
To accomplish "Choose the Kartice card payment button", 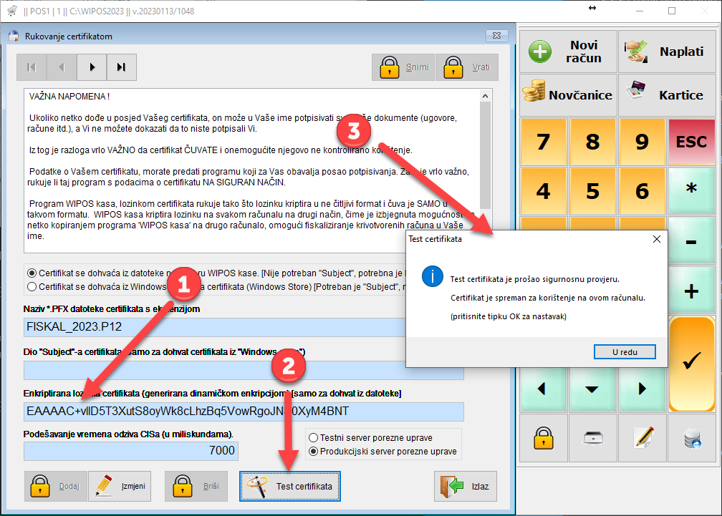I will click(667, 94).
